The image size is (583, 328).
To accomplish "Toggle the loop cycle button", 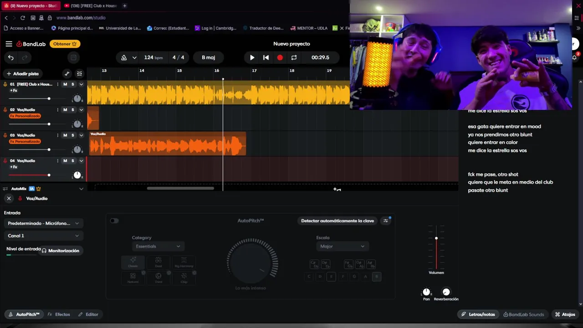I will (x=294, y=58).
